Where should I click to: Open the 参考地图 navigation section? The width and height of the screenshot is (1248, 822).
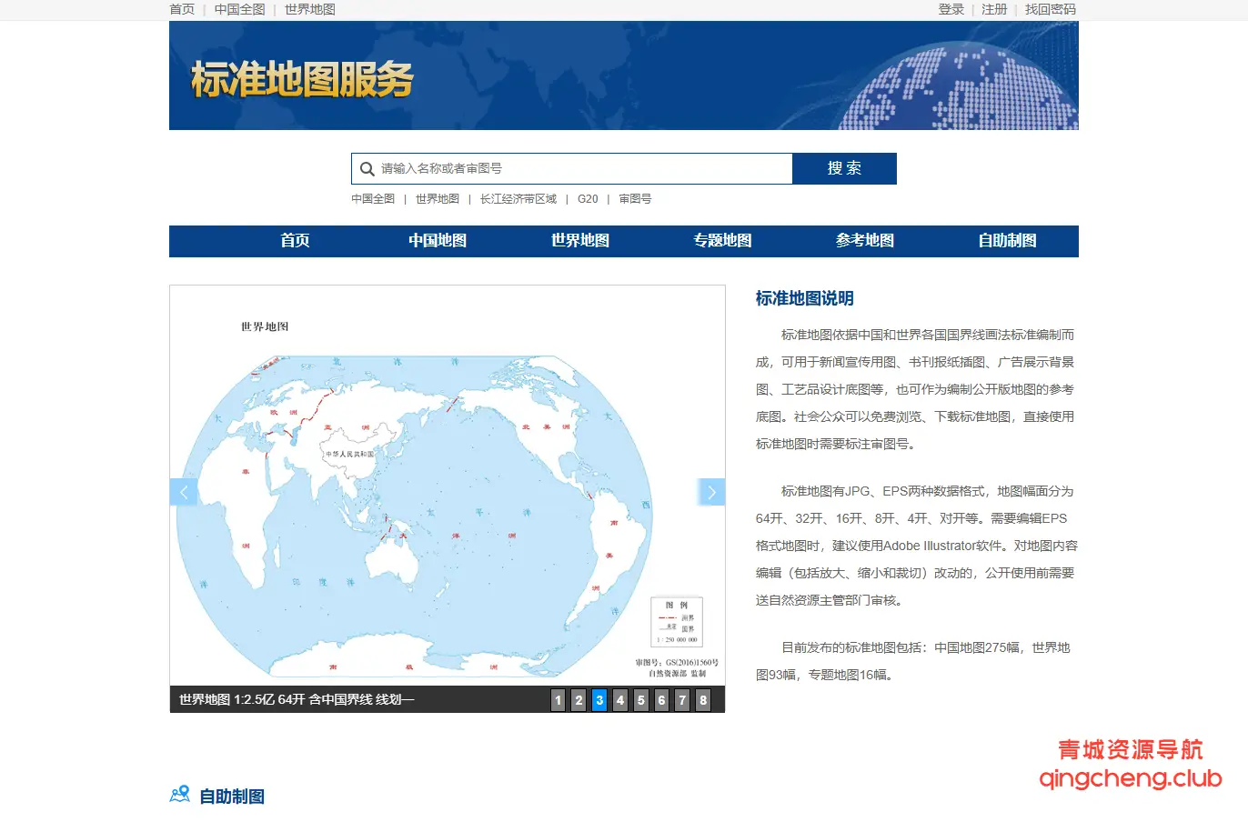pos(865,241)
